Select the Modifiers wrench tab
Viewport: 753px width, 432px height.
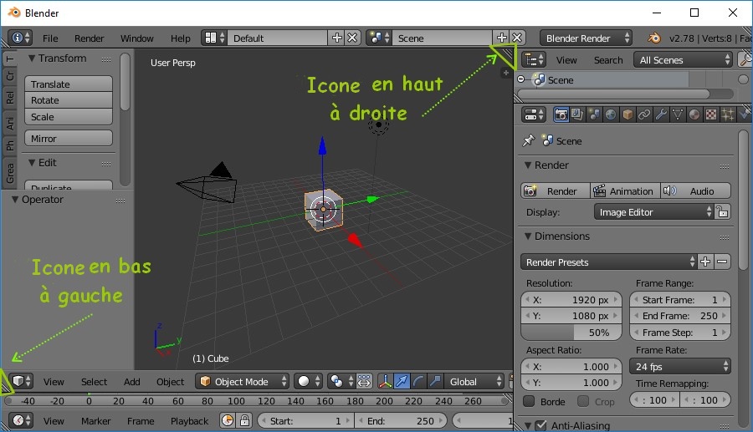click(x=661, y=114)
